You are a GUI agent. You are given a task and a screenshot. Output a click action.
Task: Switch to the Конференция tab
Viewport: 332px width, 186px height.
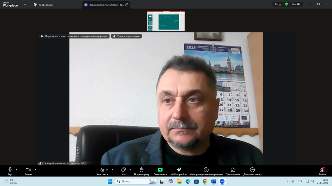[x=44, y=5]
